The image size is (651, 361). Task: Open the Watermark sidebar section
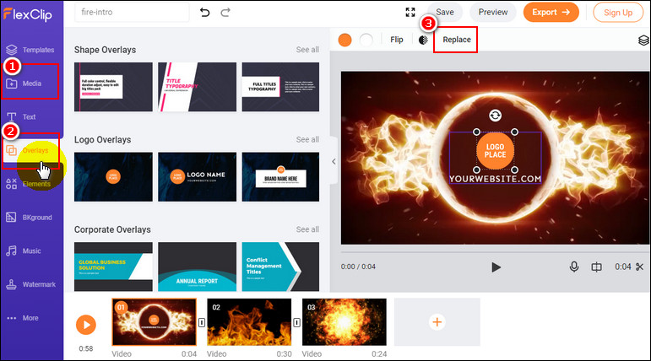[30, 284]
